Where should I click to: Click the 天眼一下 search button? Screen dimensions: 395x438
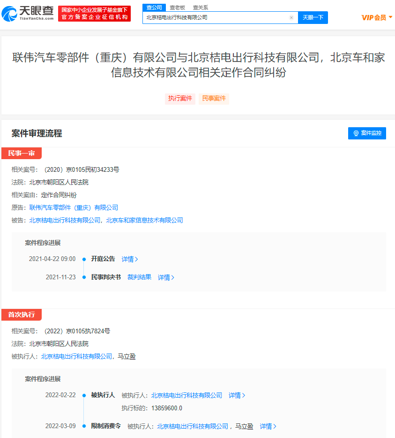click(x=313, y=17)
